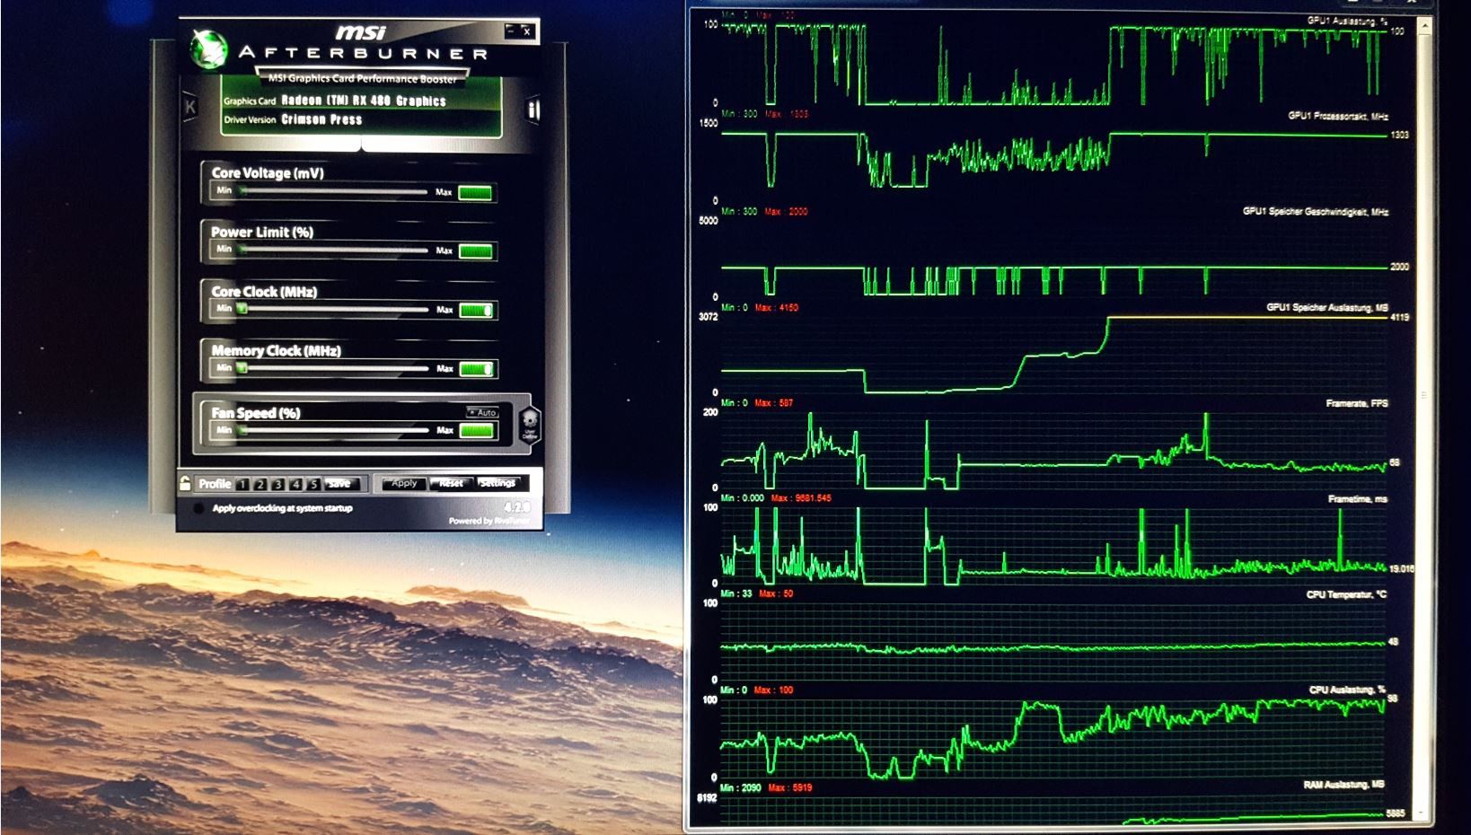Save the current settings to a profile
The width and height of the screenshot is (1471, 835).
[341, 484]
